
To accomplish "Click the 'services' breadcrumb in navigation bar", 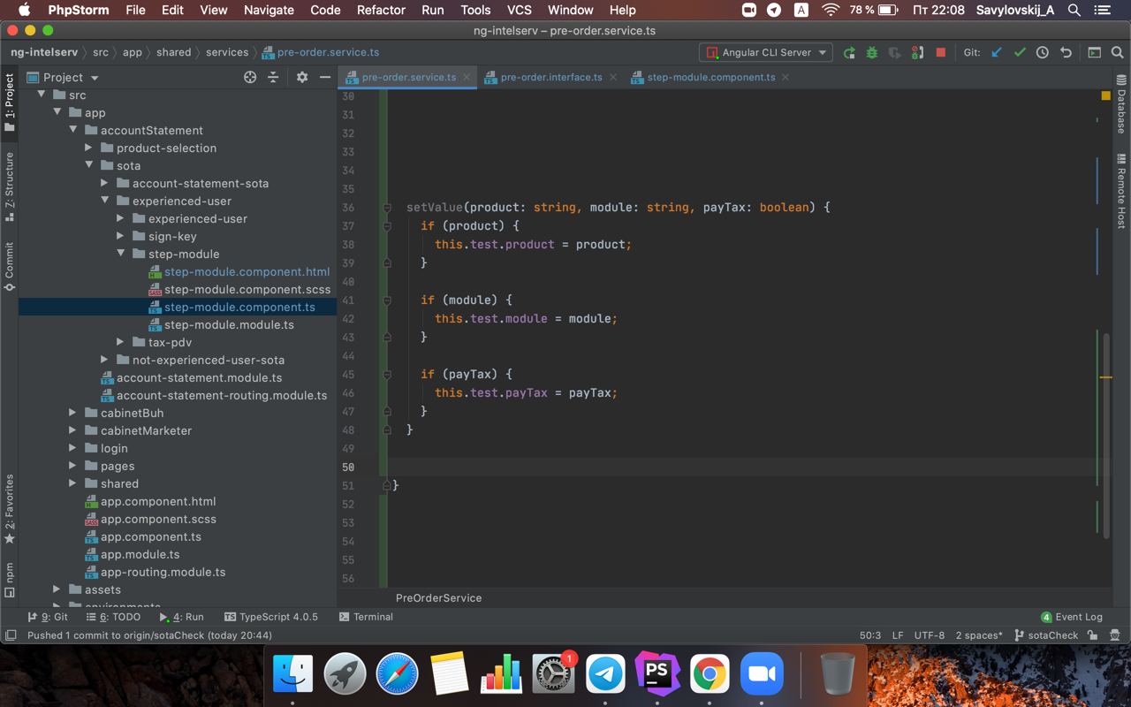I will click(x=227, y=52).
